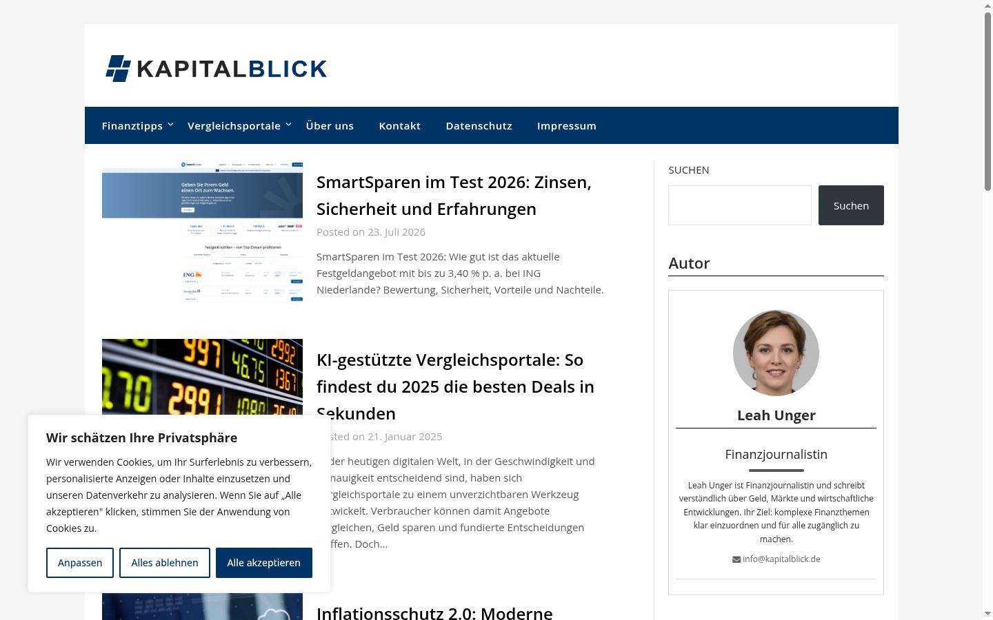
Task: Open the SmartSparen article thumbnail image
Action: coord(202,232)
